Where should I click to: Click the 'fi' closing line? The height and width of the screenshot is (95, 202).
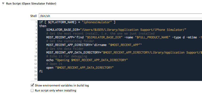pos(41,71)
